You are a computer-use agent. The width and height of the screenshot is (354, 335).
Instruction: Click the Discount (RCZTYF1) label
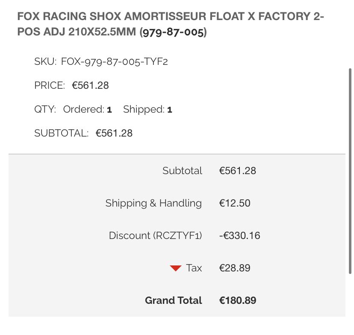tap(155, 236)
